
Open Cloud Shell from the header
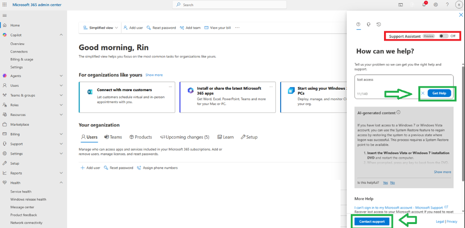pos(400,5)
